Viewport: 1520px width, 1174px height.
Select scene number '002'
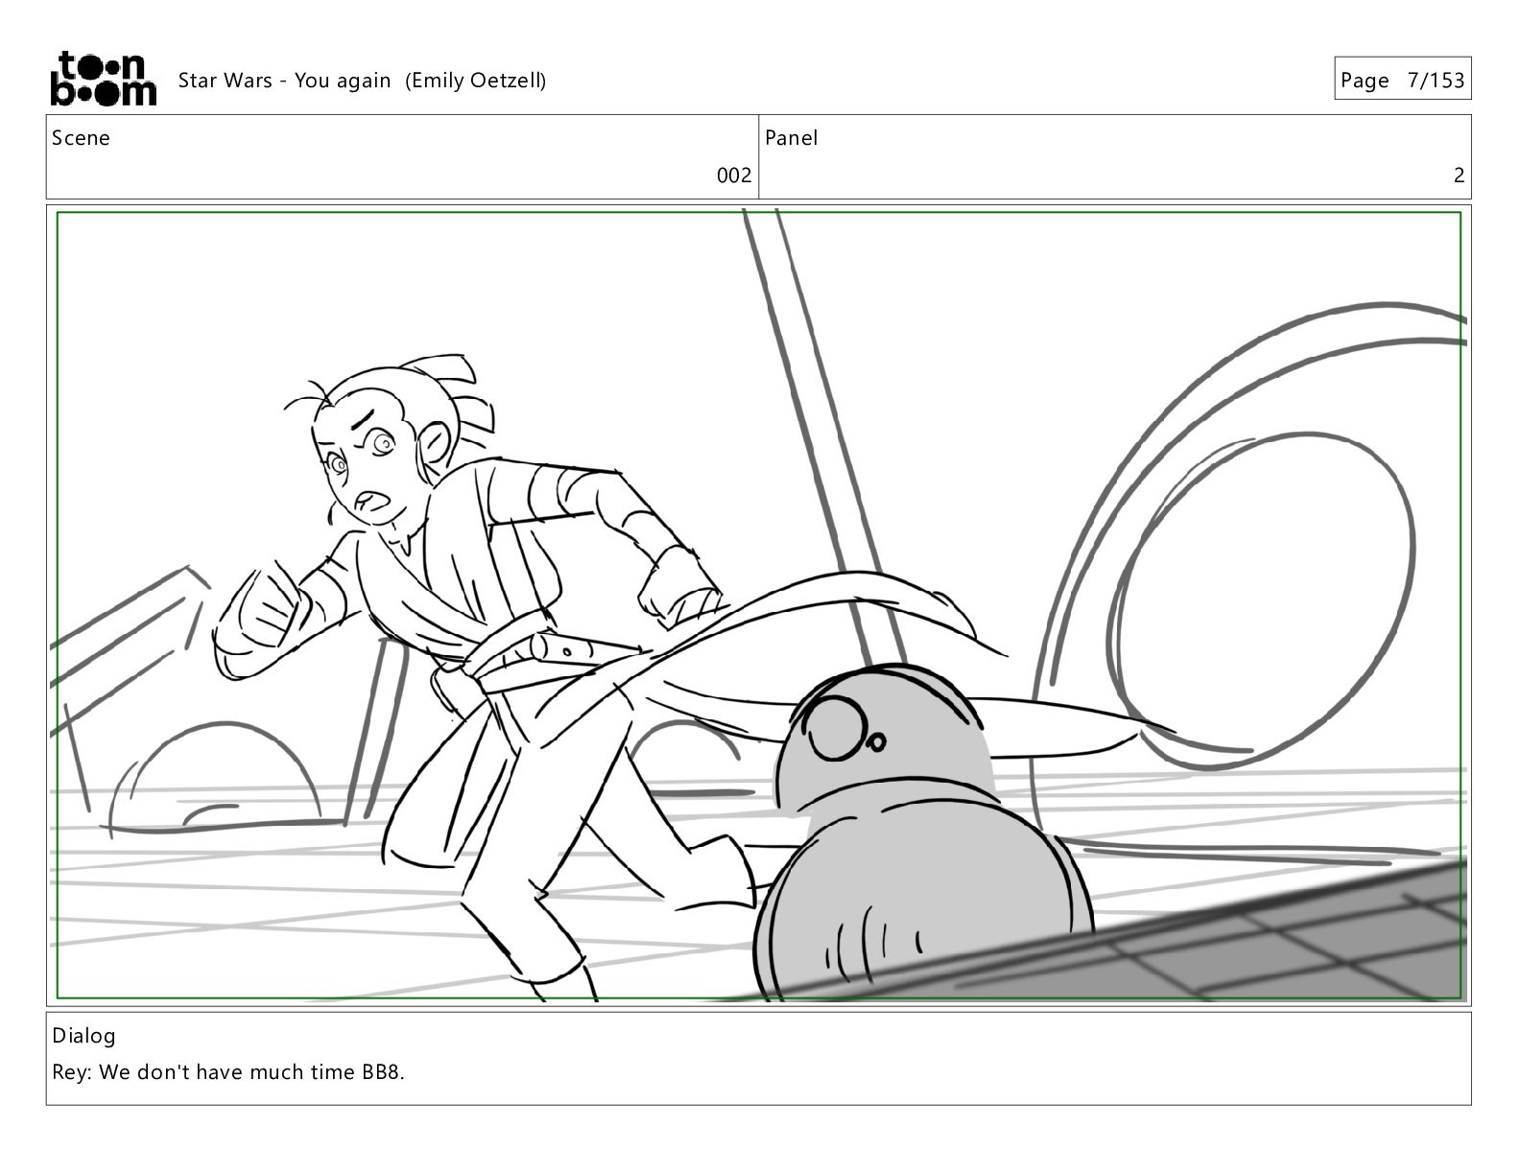point(734,176)
